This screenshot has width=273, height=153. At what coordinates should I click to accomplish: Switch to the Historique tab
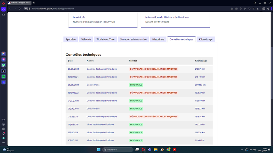point(158,39)
